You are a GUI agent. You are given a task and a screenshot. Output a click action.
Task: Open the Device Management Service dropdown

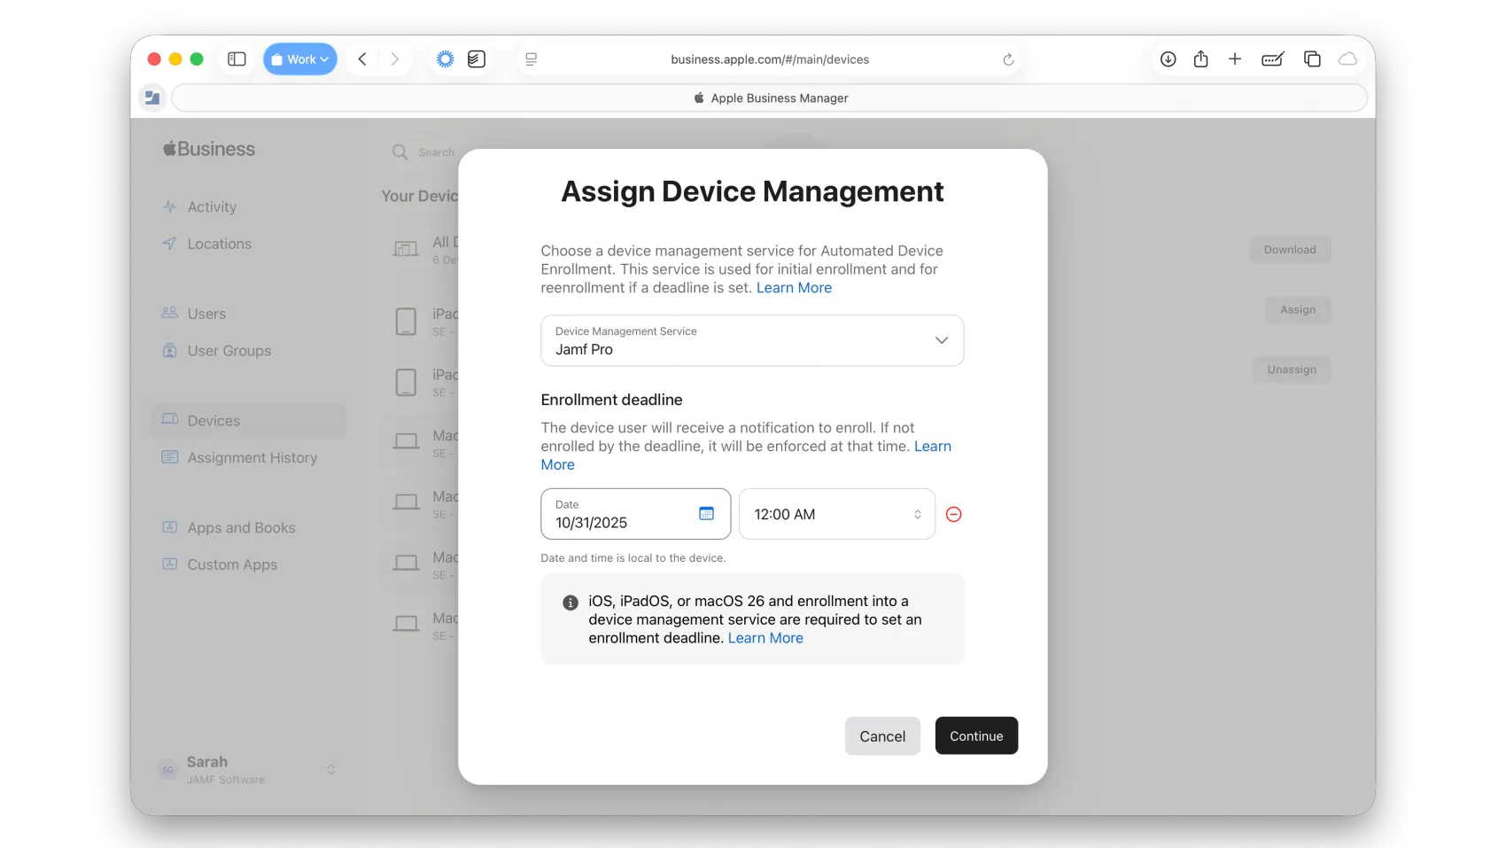pos(942,340)
